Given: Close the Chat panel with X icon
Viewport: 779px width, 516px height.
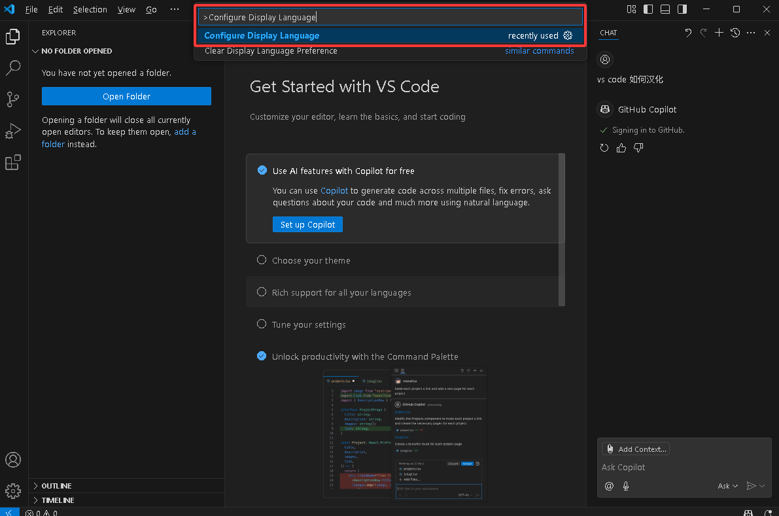Looking at the screenshot, I should 767,33.
